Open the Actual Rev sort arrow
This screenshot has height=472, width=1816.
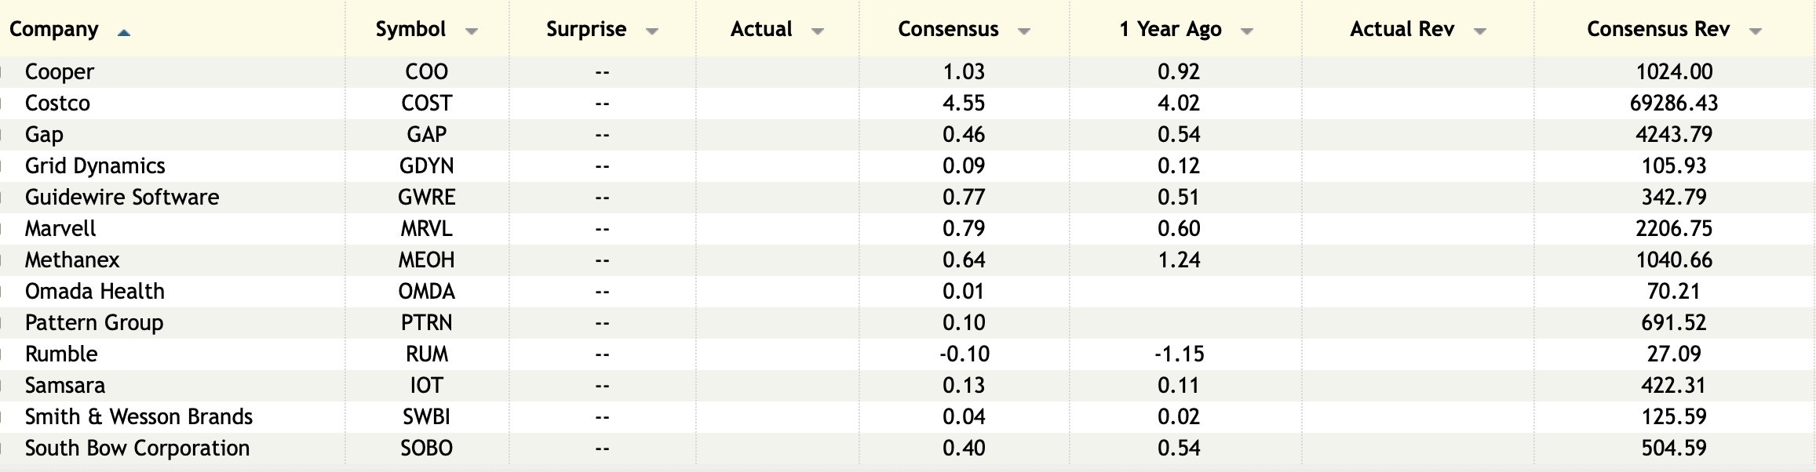tap(1479, 32)
